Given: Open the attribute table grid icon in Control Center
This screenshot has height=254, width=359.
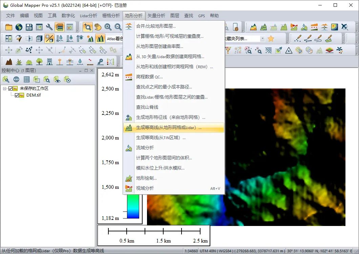Looking at the screenshot, I should [x=26, y=79].
